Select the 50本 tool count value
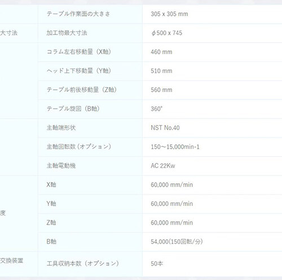The height and width of the screenshot is (280, 282). pyautogui.click(x=157, y=264)
